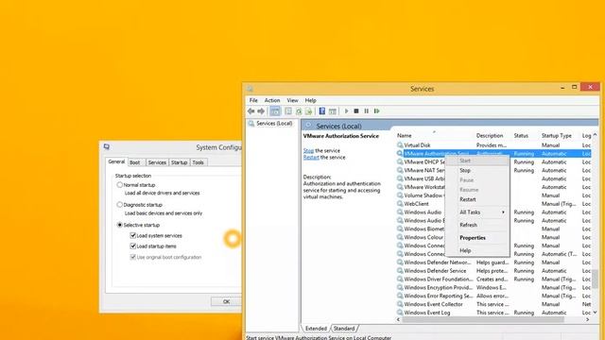Viewport: 605px width, 340px height.
Task: Choose Properties from the context menu
Action: click(x=477, y=238)
